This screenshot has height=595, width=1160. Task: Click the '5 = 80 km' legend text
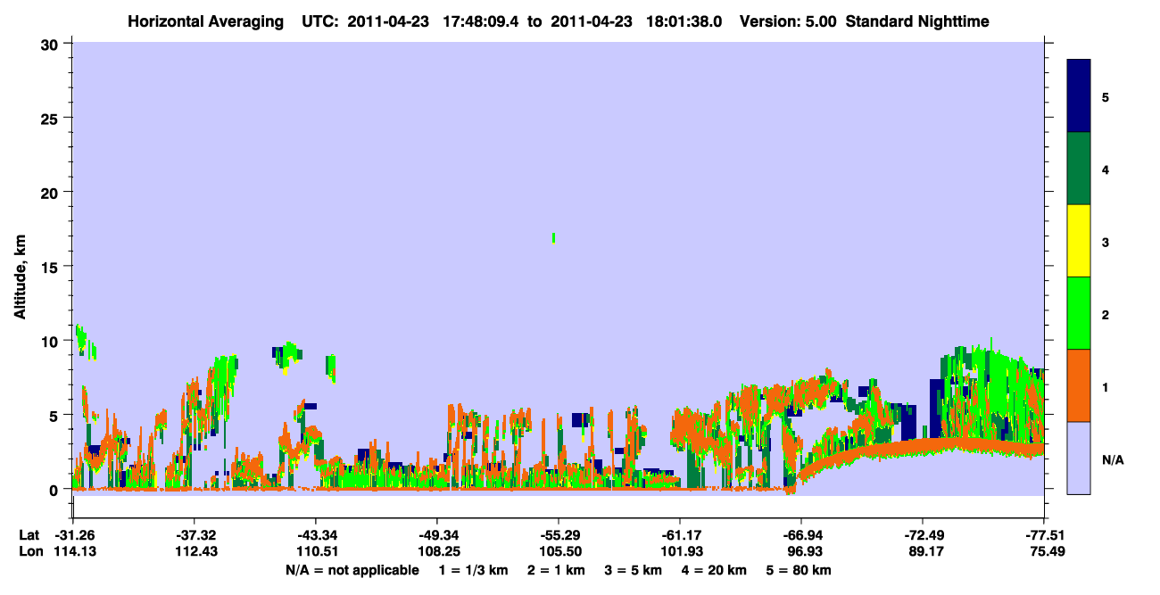tap(800, 570)
